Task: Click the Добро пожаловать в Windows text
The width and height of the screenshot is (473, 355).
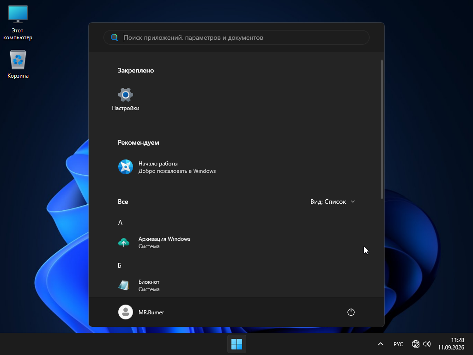Action: tap(177, 171)
